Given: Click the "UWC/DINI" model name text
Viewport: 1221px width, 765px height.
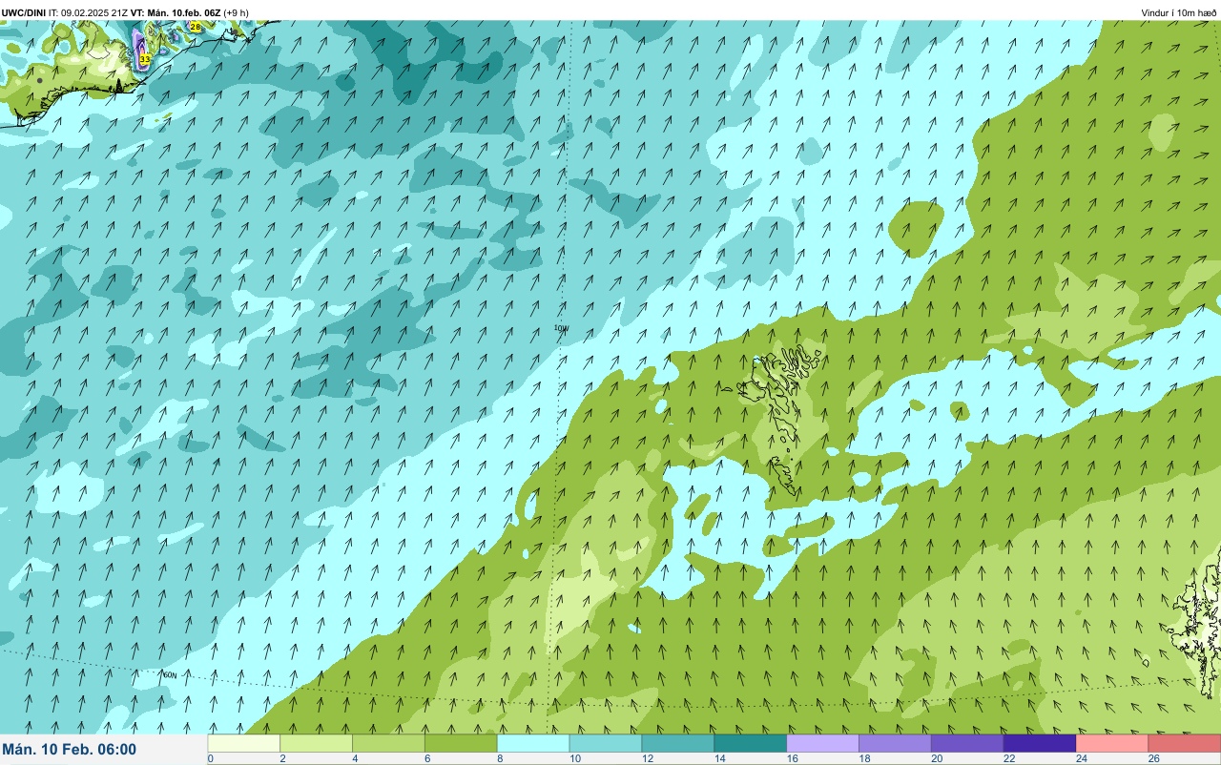Looking at the screenshot, I should (x=24, y=12).
